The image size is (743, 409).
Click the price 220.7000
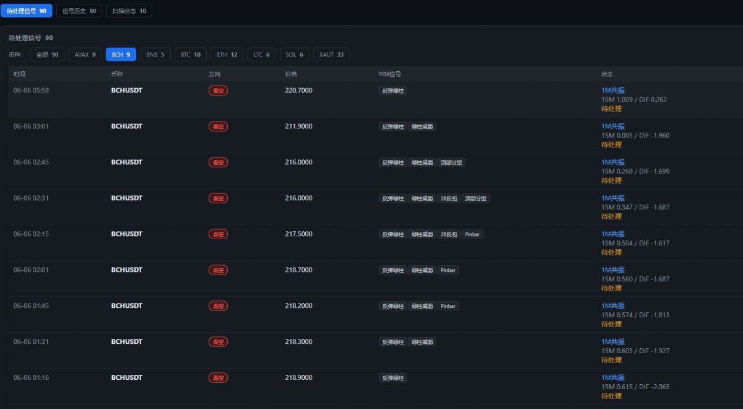pyautogui.click(x=298, y=90)
